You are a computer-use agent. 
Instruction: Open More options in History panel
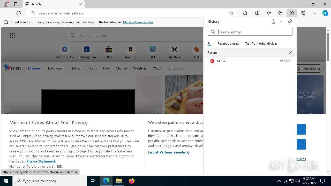[x=282, y=21]
